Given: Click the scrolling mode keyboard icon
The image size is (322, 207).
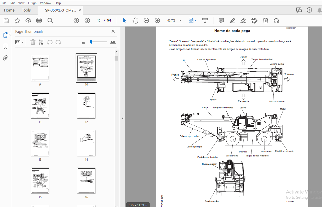Looking at the screenshot, I should pyautogui.click(x=205, y=21).
